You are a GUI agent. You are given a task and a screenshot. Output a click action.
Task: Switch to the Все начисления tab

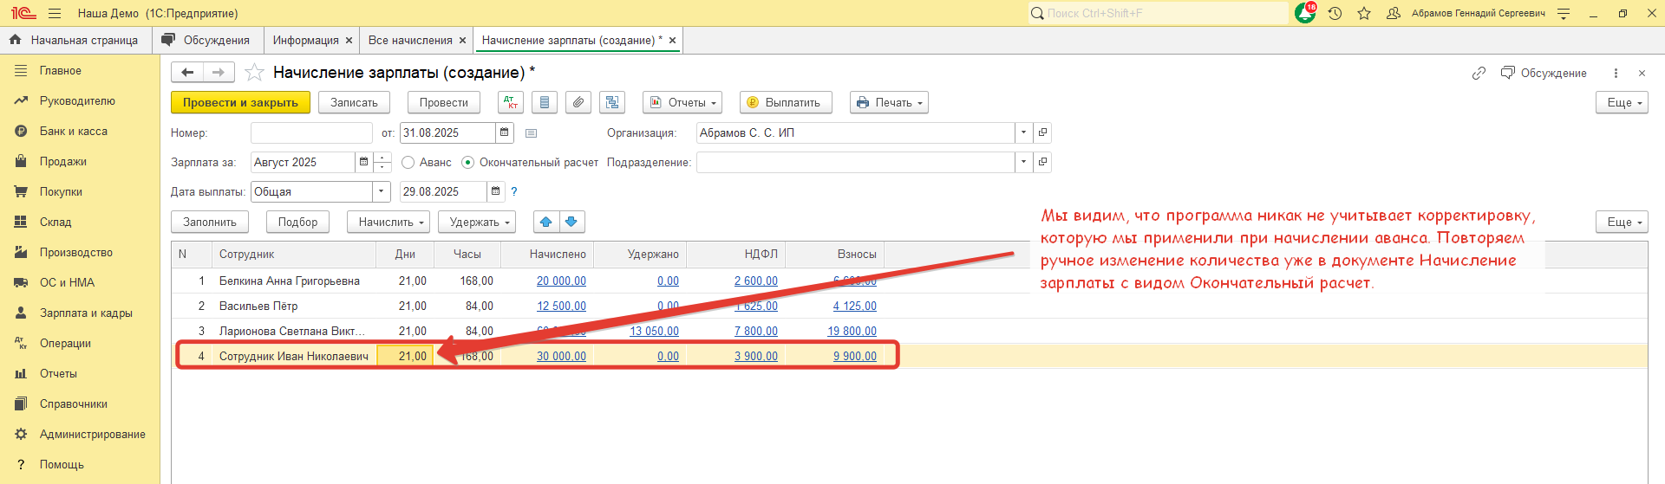[409, 40]
